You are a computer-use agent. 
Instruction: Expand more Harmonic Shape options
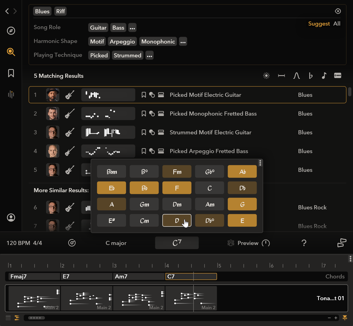[x=183, y=42]
